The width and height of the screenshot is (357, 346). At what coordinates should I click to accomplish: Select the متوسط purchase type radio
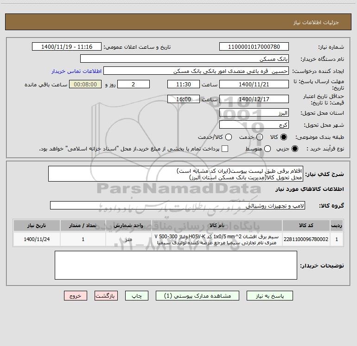click(x=268, y=149)
